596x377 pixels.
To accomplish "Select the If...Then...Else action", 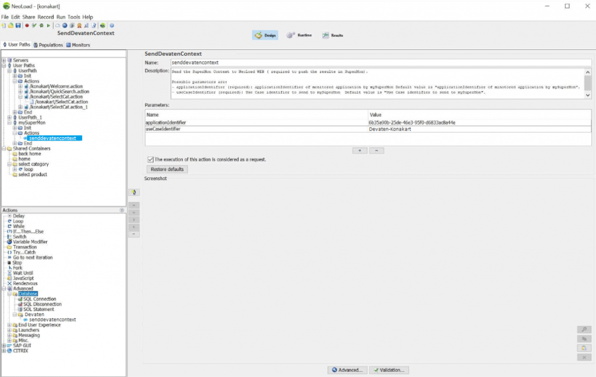I will click(x=28, y=232).
